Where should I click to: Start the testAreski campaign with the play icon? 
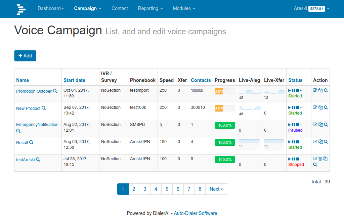tap(290, 159)
